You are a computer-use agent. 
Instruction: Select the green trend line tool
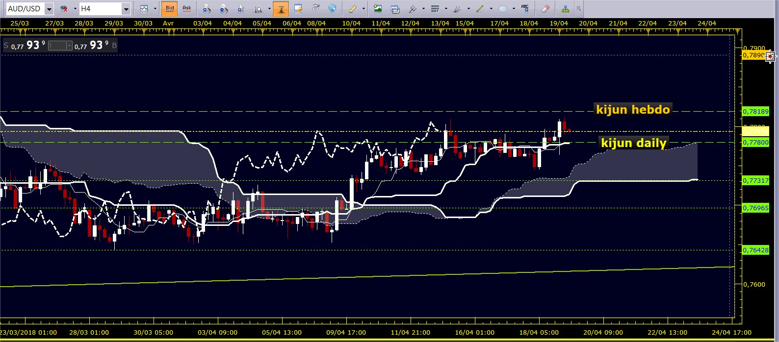pos(480,9)
